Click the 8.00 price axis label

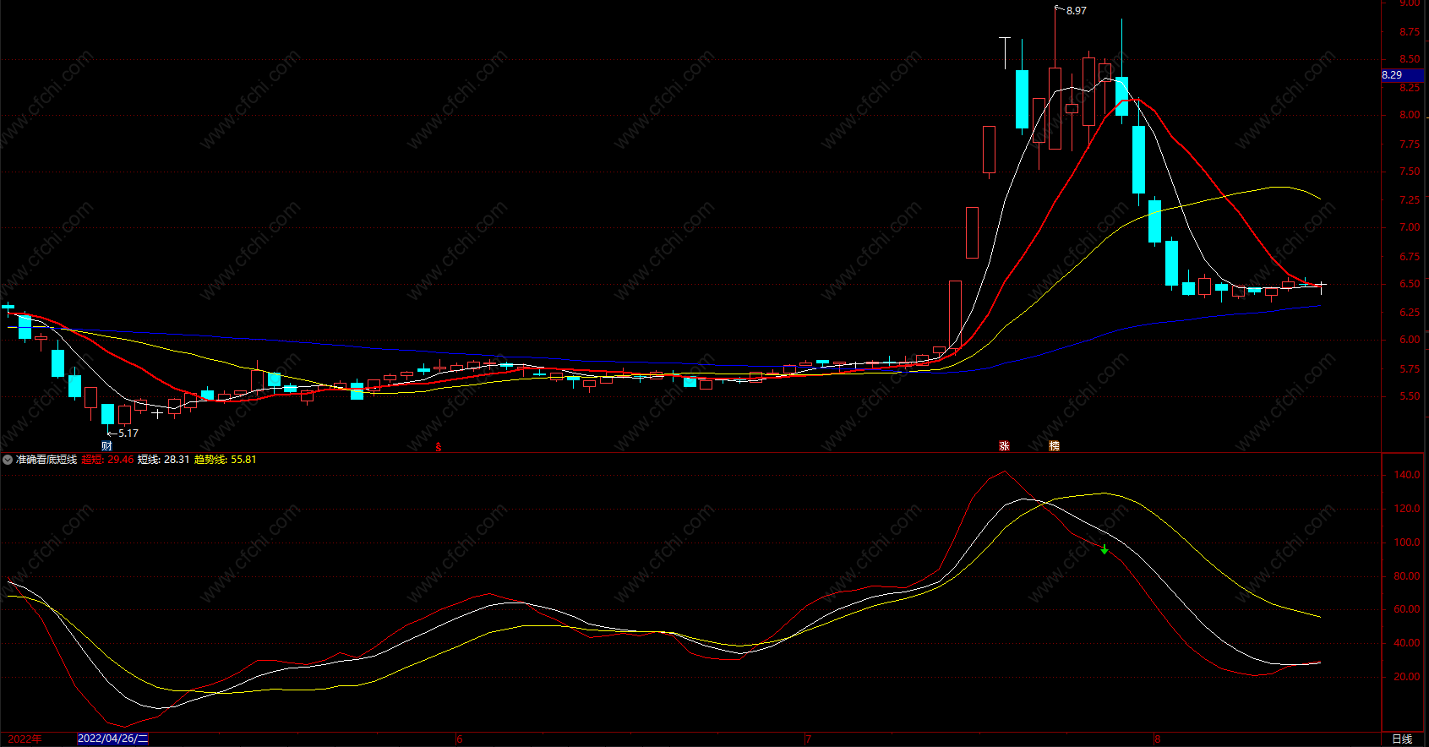tap(1410, 115)
